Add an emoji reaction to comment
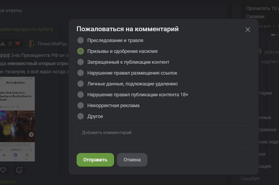Viewport: 279px width, 185px height. pyautogui.click(x=19, y=170)
